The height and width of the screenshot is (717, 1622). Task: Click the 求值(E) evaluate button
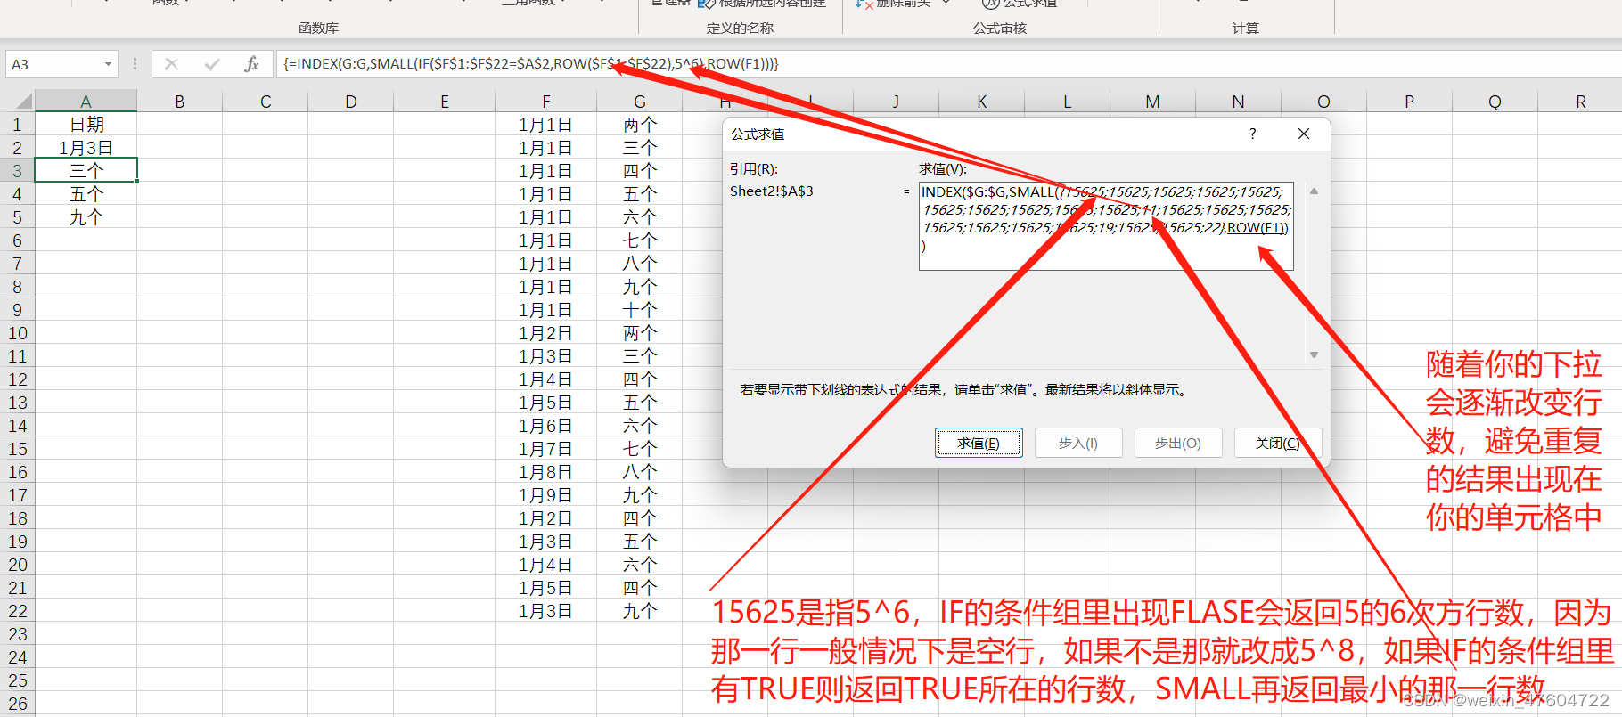[x=979, y=443]
